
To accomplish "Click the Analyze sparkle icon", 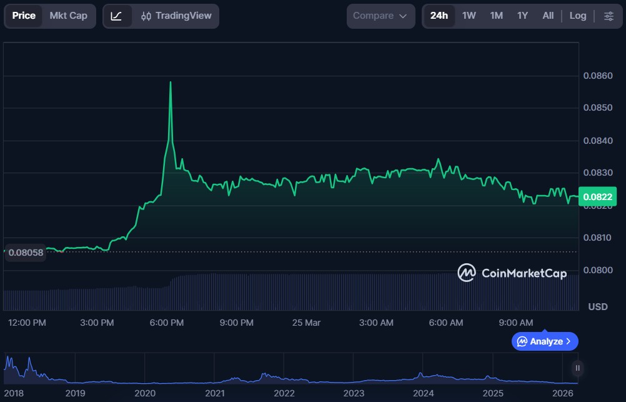I will (522, 341).
